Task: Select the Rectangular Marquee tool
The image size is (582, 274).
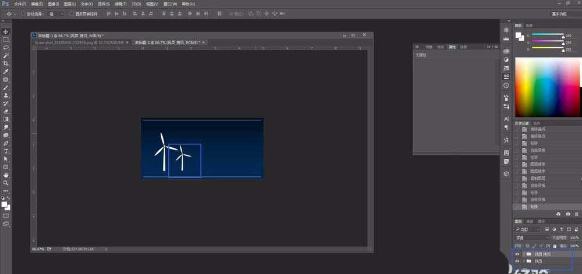Action: [x=6, y=40]
